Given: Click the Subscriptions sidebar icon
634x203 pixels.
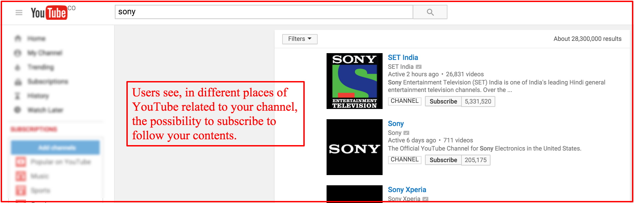Looking at the screenshot, I should 18,81.
